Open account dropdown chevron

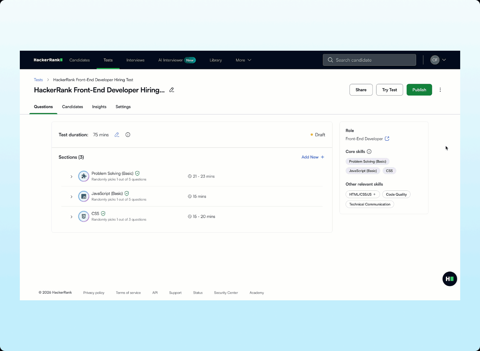[x=444, y=60]
